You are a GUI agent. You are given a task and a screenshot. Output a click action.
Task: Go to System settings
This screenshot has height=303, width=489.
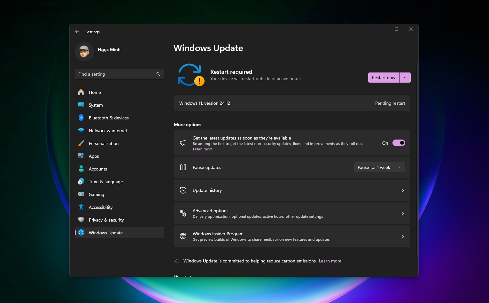coord(119,105)
